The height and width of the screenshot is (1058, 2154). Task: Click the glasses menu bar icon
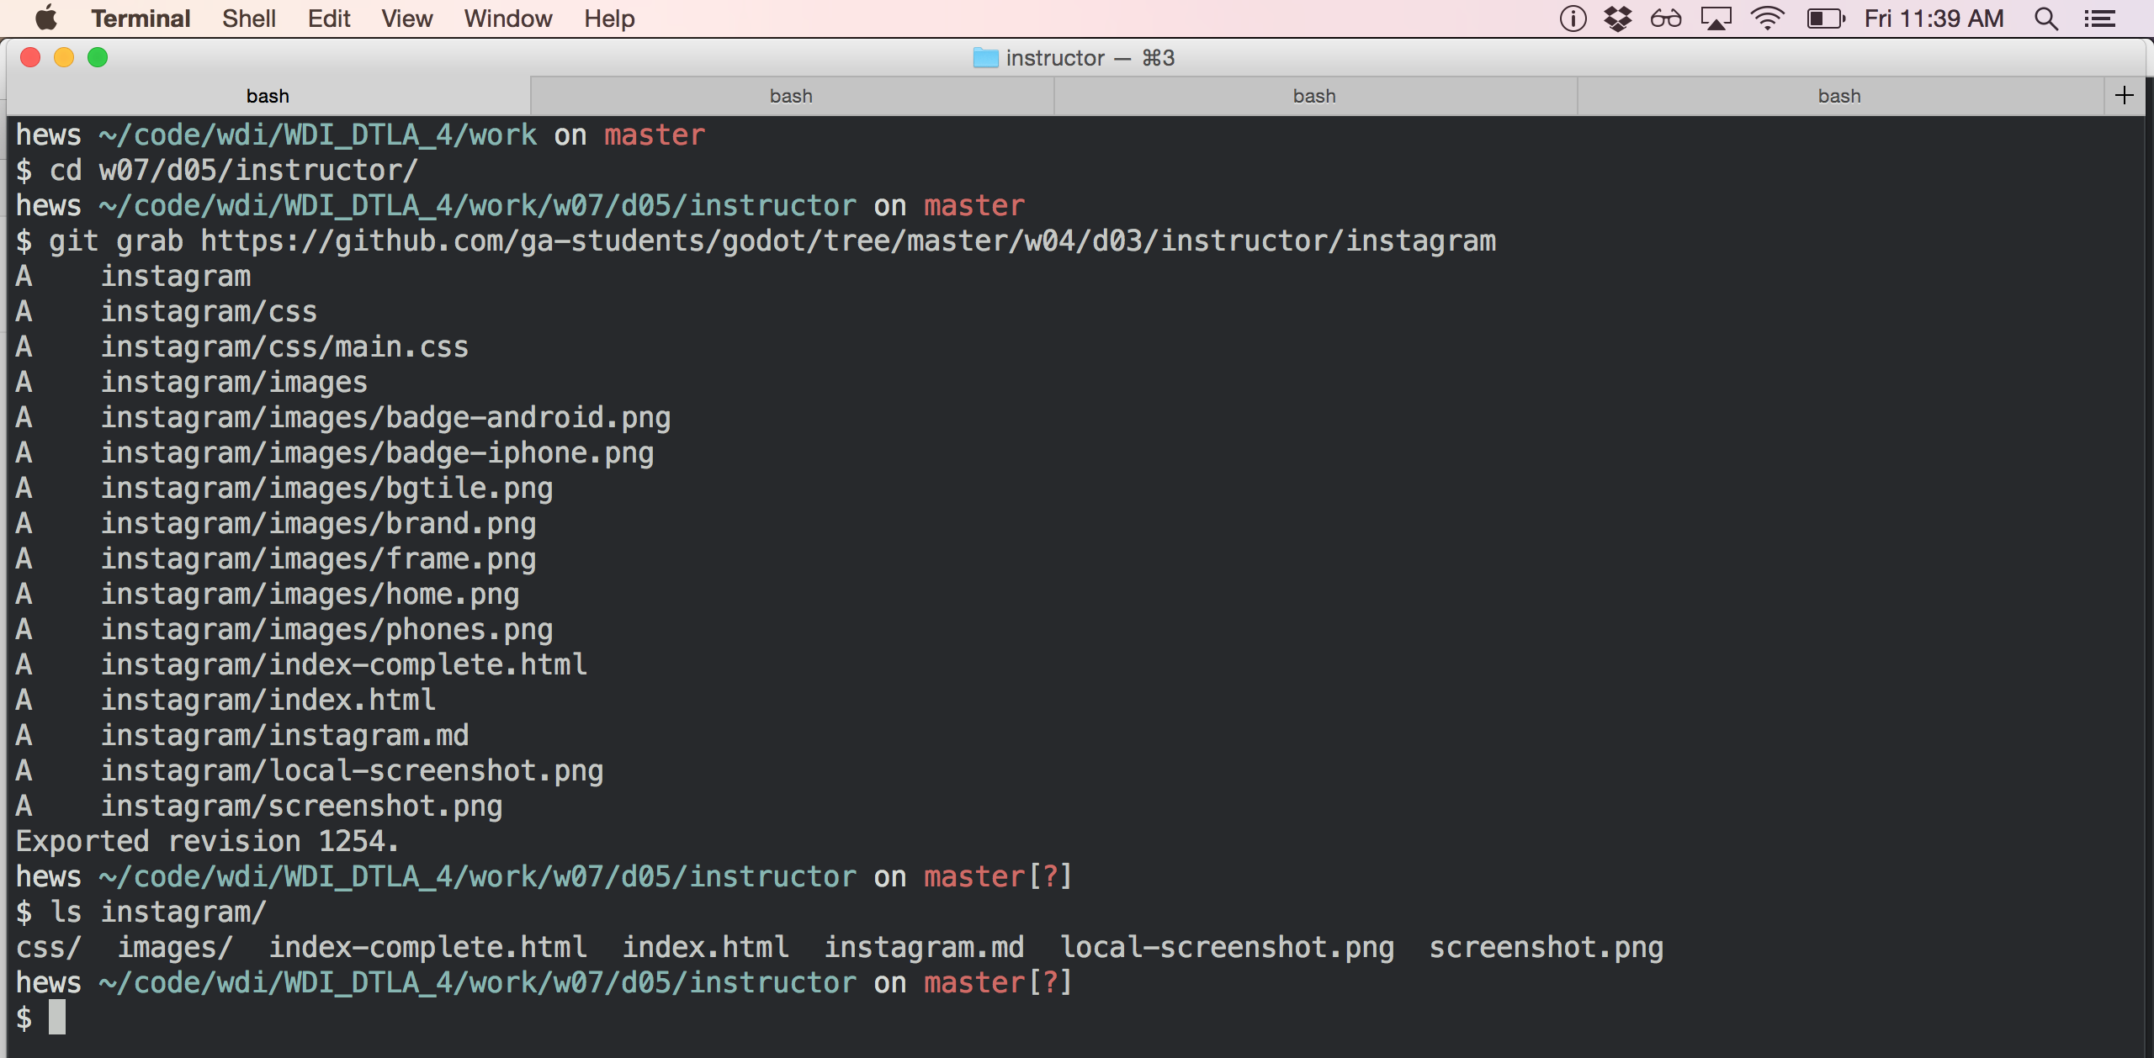tap(1665, 19)
